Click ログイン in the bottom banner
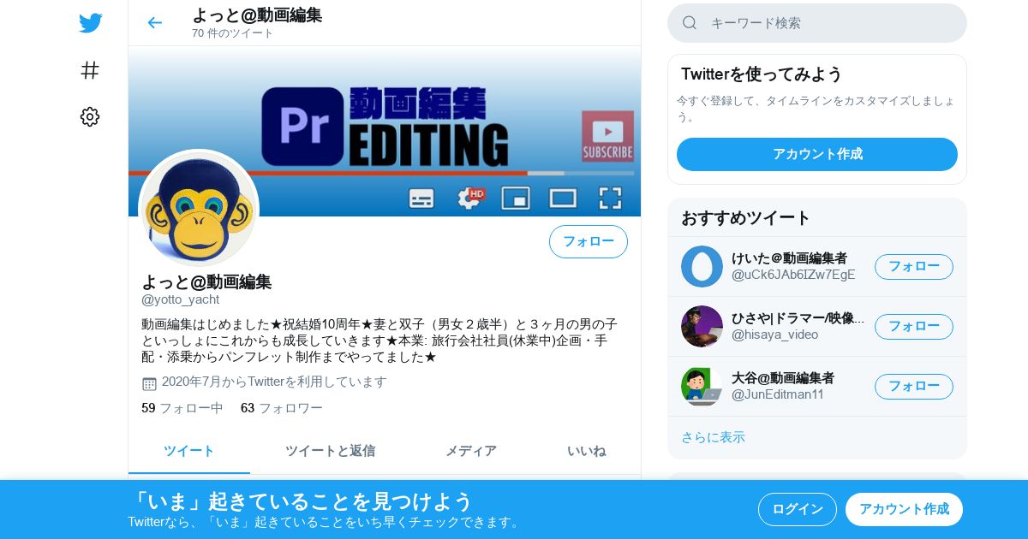Image resolution: width=1028 pixels, height=539 pixels. [798, 509]
